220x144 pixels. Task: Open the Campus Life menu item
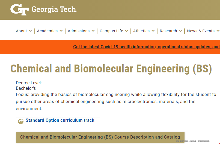[111, 31]
